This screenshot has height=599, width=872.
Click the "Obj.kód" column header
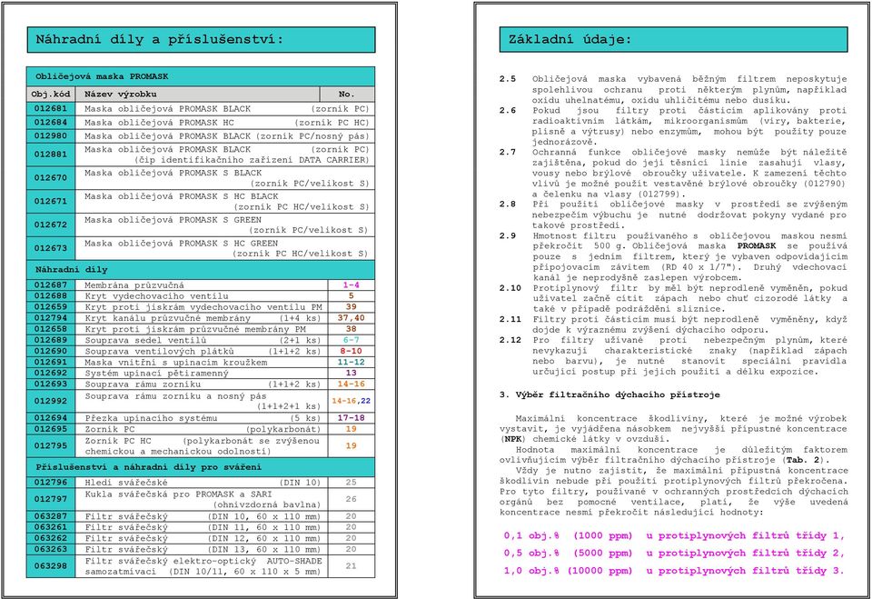click(51, 95)
